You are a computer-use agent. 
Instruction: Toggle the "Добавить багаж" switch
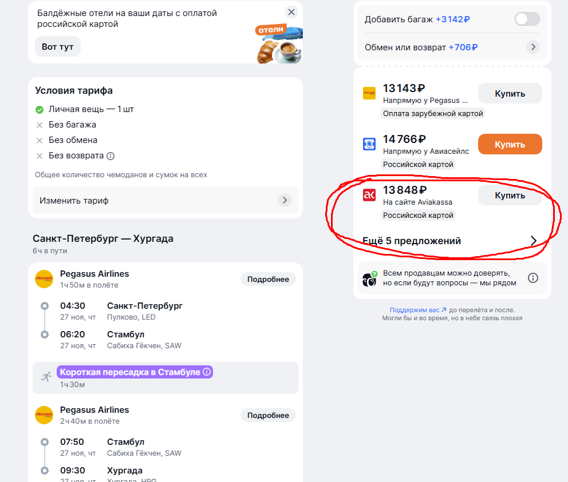[x=527, y=19]
